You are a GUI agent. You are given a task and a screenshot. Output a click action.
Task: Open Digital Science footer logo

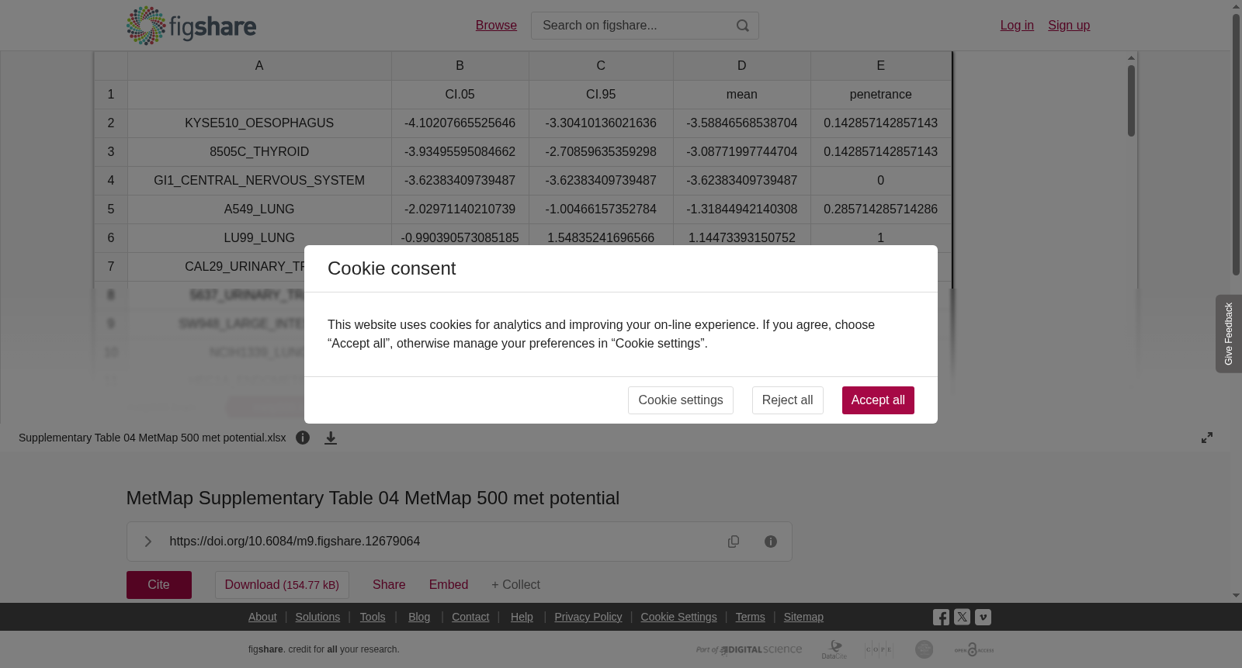click(749, 649)
